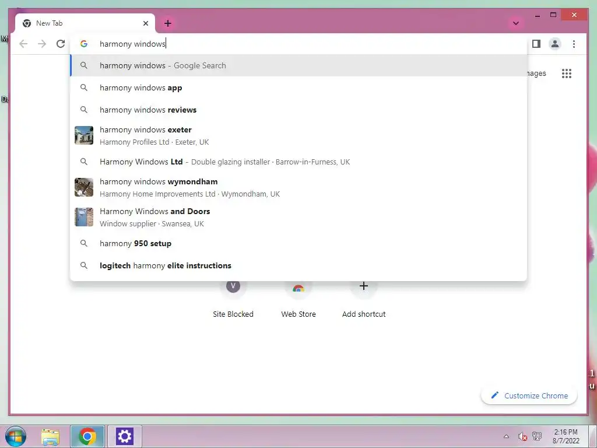597x448 pixels.
Task: Open File Explorer from the taskbar
Action: (x=50, y=436)
